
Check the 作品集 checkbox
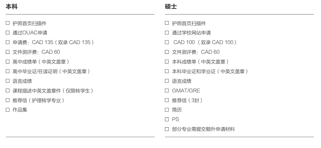click(7, 110)
